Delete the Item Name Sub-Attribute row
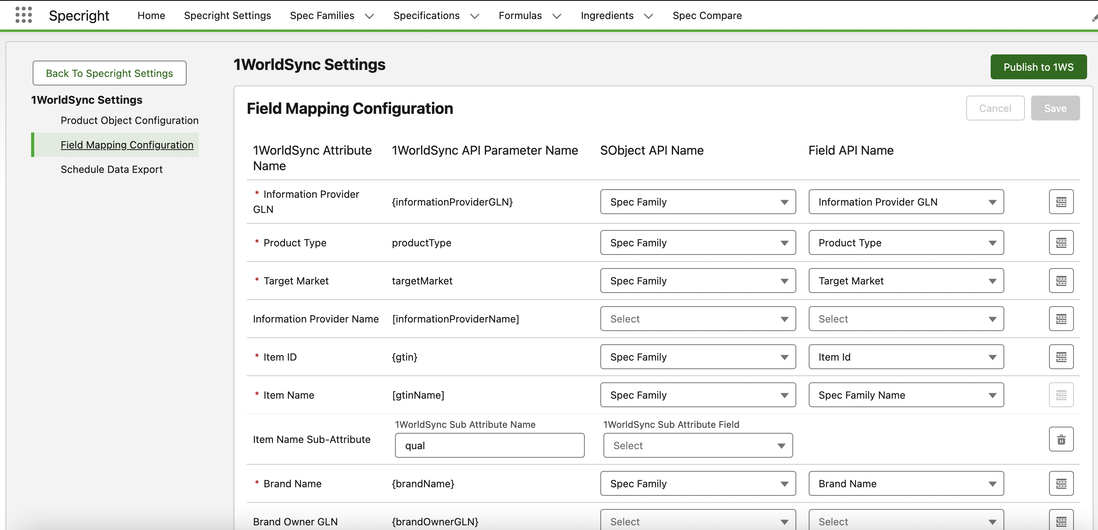The height and width of the screenshot is (530, 1098). (1061, 439)
